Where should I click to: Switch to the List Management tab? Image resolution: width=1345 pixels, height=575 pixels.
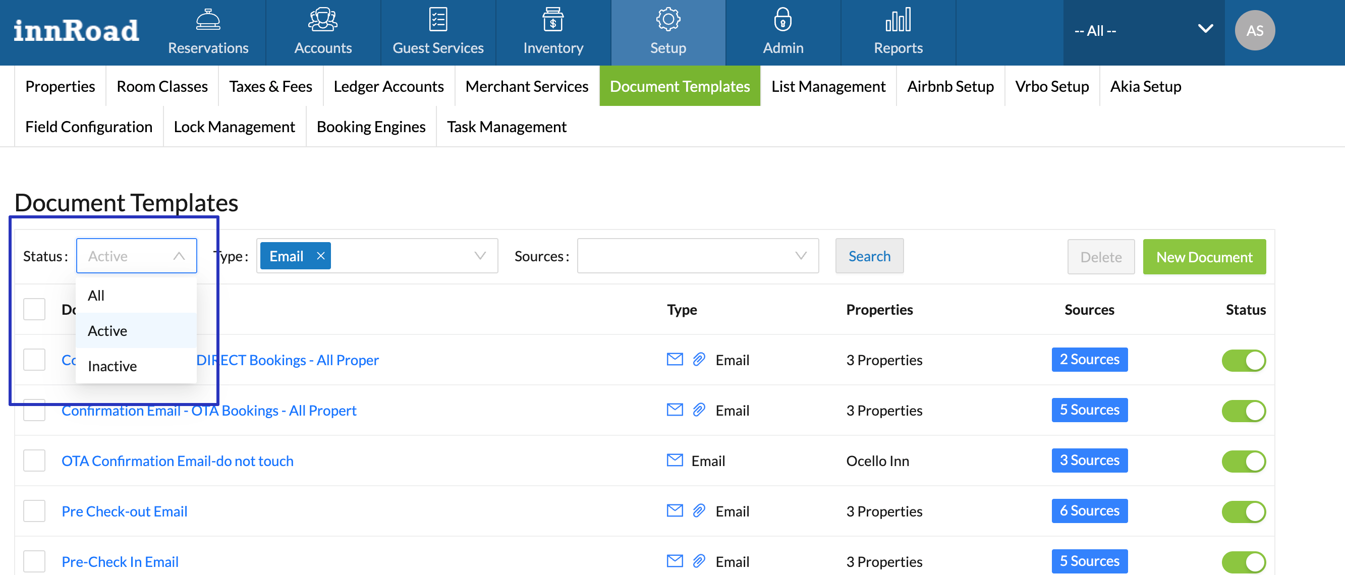point(828,86)
